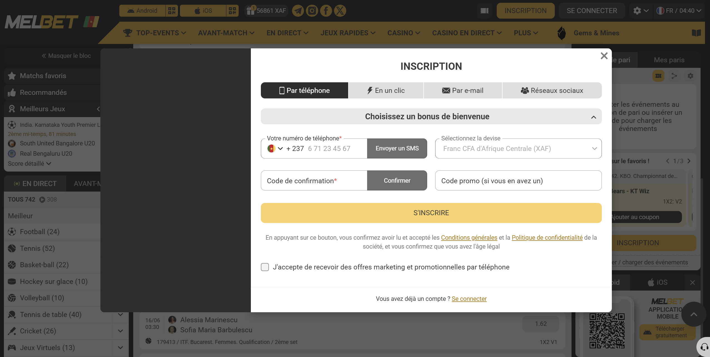Go to next favoris slide
Screen dimensions: 710x357
[x=689, y=161]
